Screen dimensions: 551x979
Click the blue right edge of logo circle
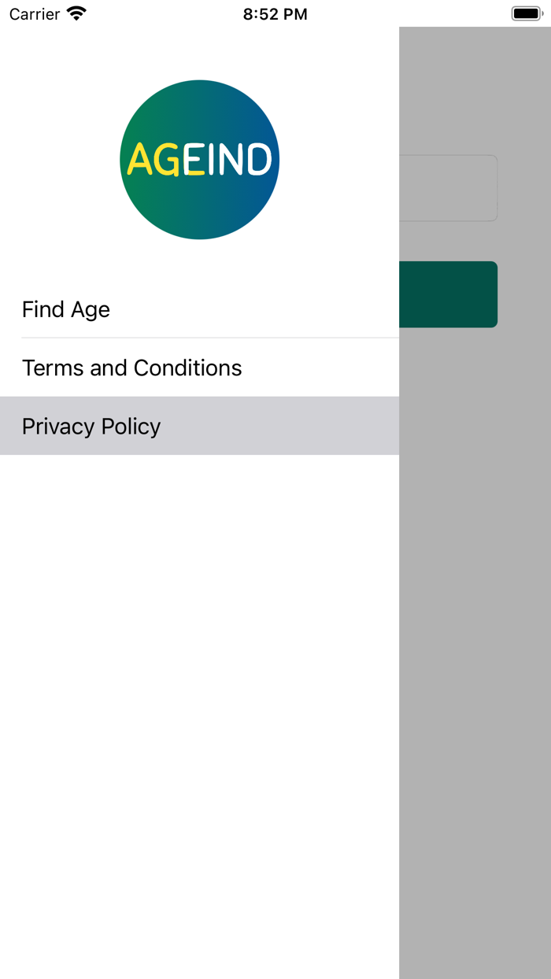(x=270, y=161)
